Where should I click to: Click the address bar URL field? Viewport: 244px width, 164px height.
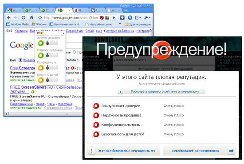[71, 18]
